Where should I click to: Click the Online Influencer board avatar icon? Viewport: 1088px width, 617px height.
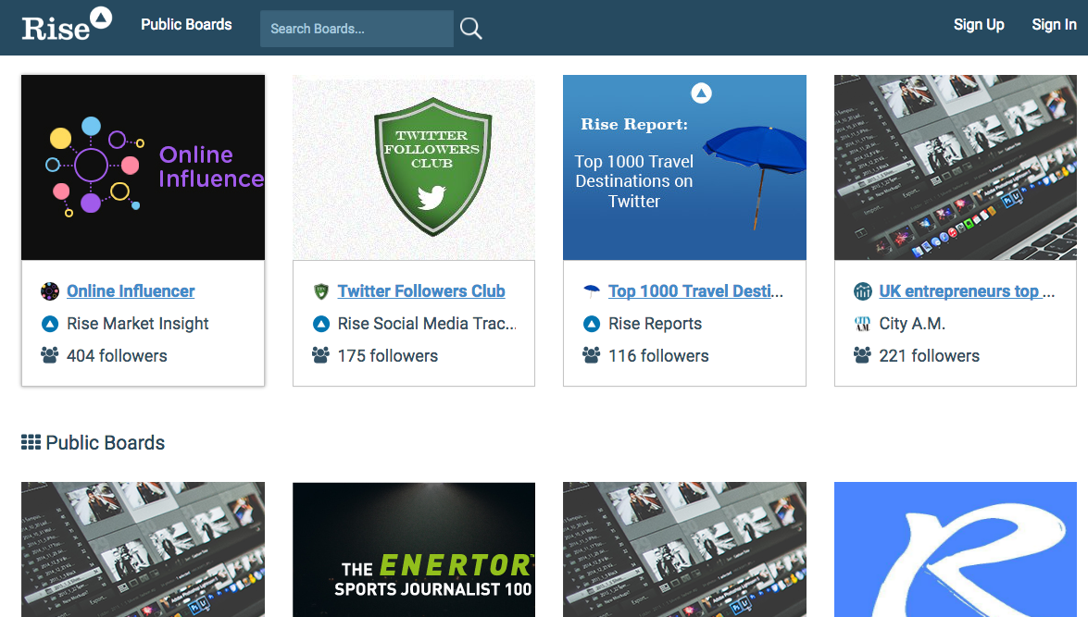click(x=50, y=291)
